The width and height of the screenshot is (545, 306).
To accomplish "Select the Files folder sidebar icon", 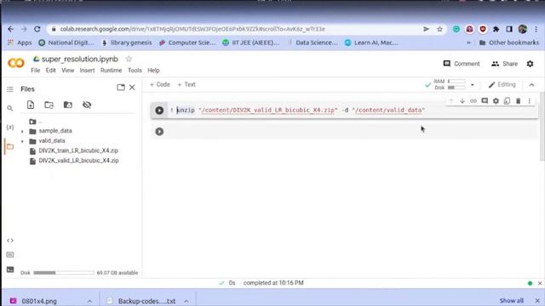I will coord(10,146).
